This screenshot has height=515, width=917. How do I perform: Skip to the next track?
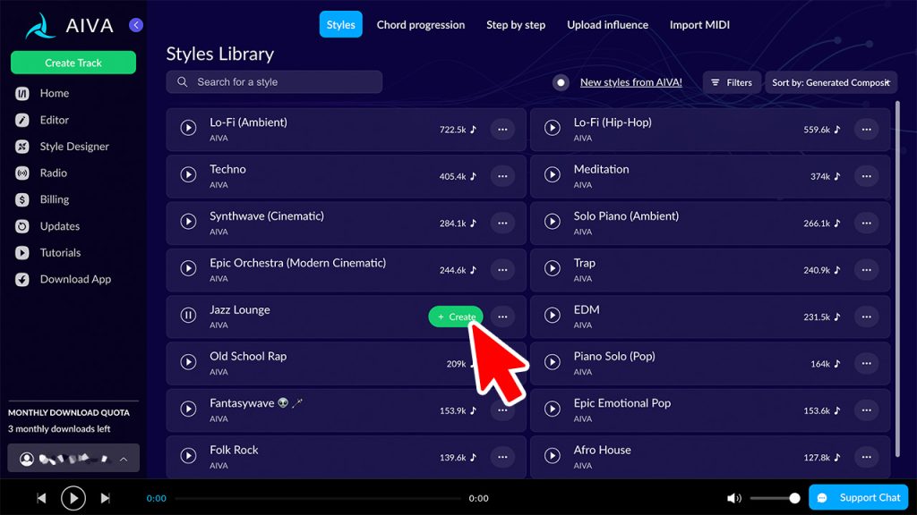[x=106, y=498]
